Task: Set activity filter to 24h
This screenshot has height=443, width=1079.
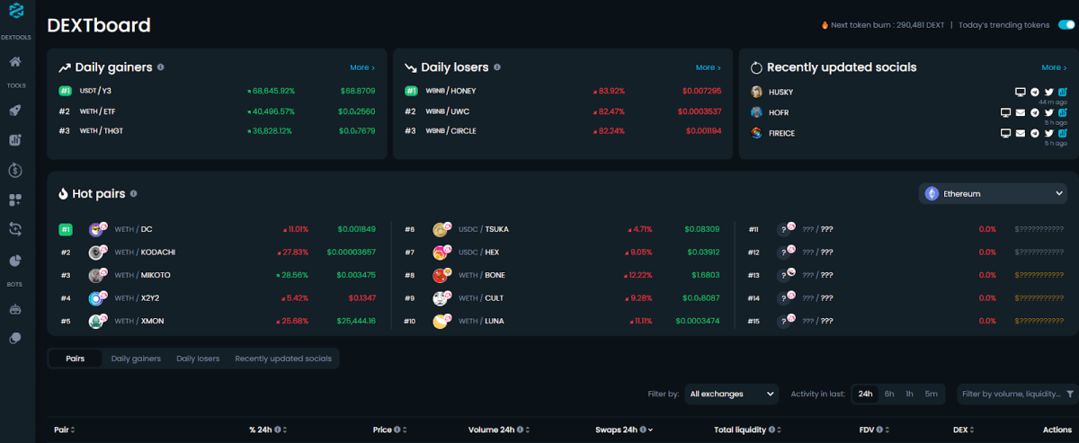Action: coord(865,394)
